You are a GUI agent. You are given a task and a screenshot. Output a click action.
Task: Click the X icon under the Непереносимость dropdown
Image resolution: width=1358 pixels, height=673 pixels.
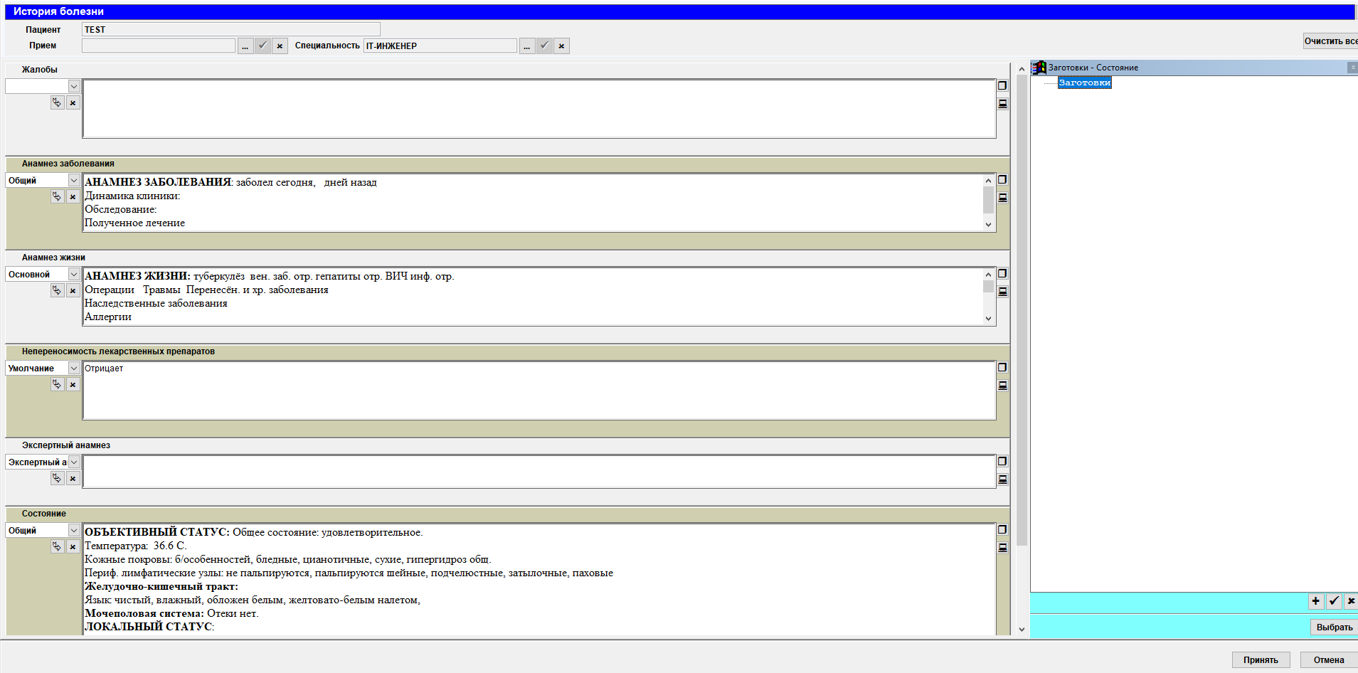[73, 385]
